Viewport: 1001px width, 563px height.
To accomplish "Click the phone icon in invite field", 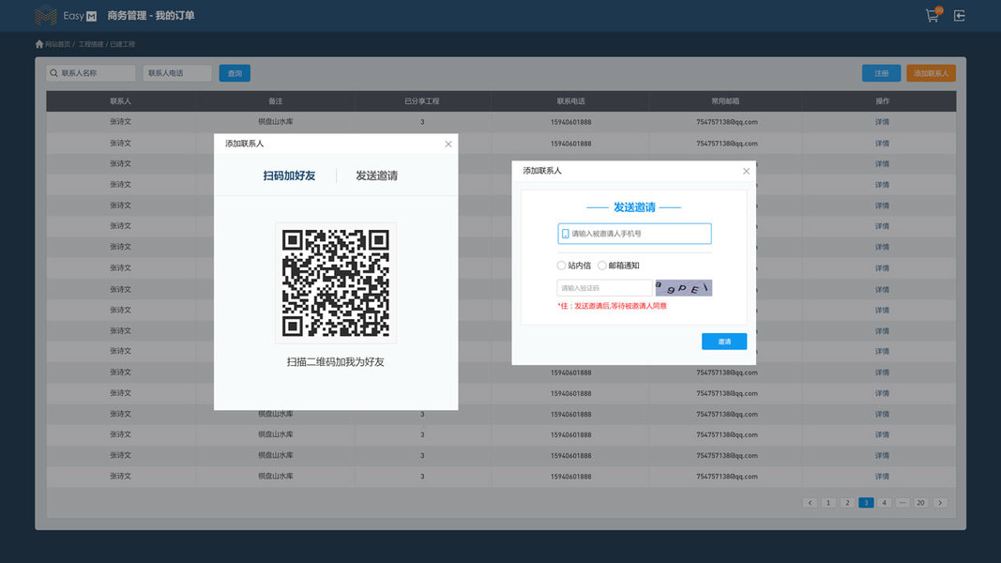I will point(565,234).
